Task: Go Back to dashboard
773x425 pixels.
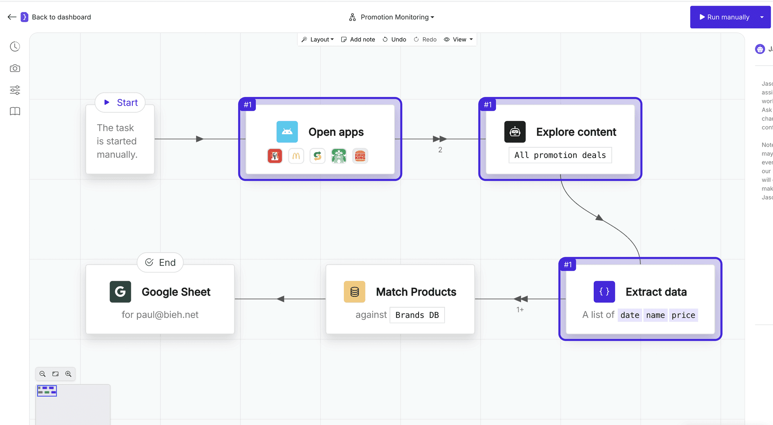Action: pos(56,17)
